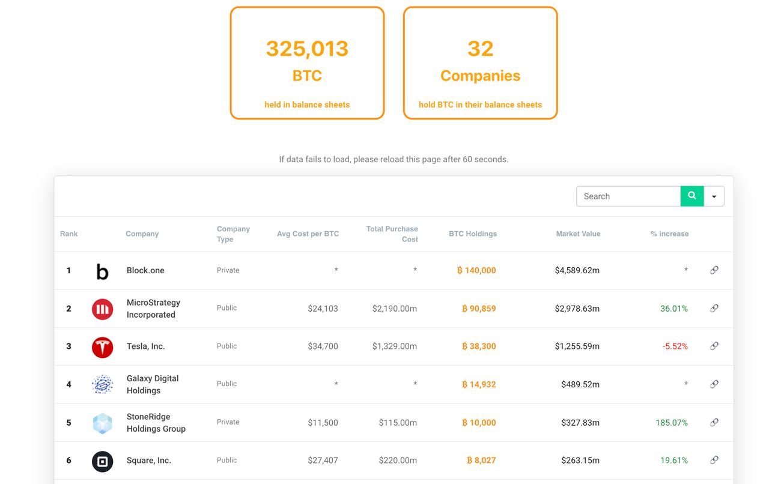
Task: Click the Block.one logo
Action: click(x=102, y=271)
